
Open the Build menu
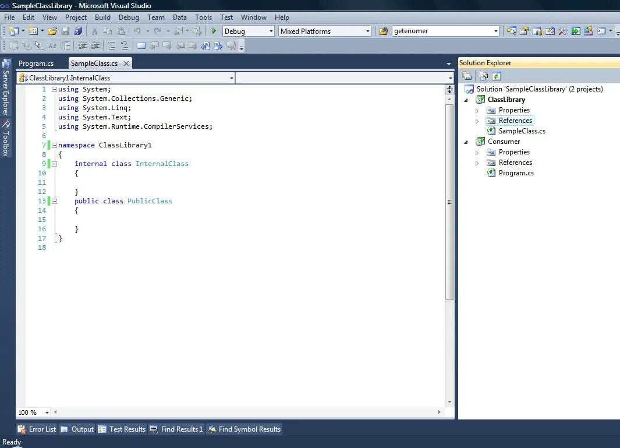[x=102, y=17]
